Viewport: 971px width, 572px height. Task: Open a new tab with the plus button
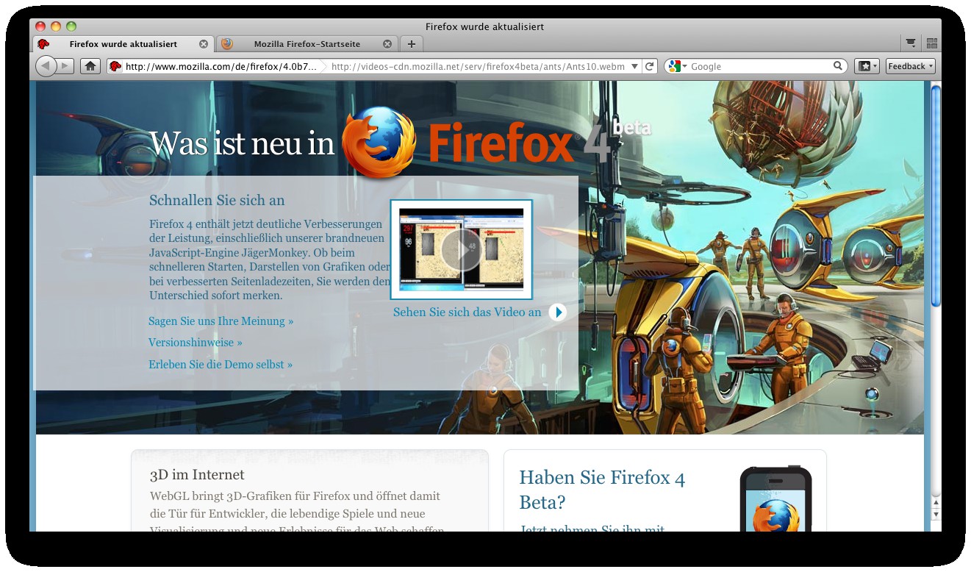[411, 43]
